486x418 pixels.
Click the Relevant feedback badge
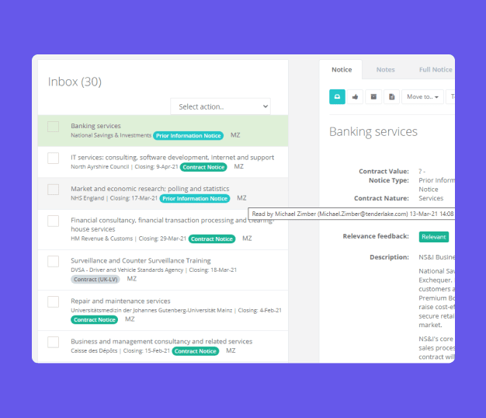434,237
